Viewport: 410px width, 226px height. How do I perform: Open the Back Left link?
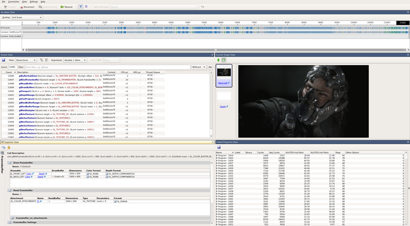point(223,83)
